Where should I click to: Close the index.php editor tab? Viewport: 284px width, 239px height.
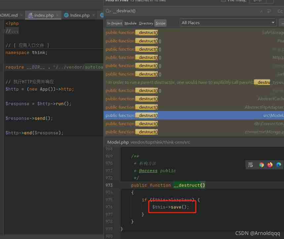click(x=57, y=15)
